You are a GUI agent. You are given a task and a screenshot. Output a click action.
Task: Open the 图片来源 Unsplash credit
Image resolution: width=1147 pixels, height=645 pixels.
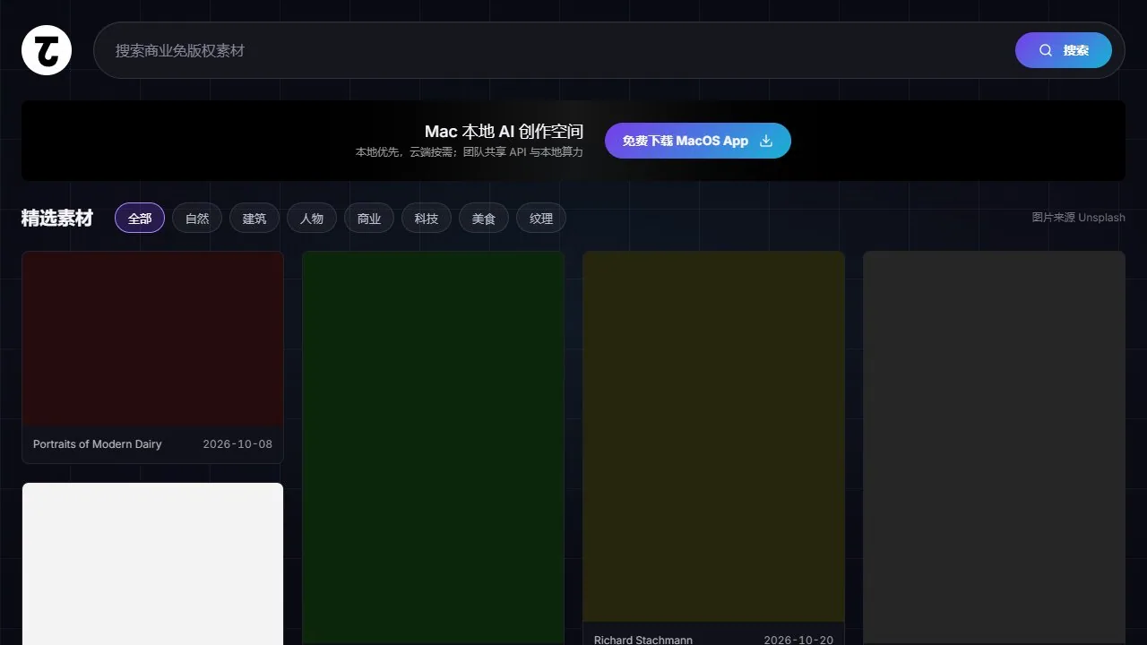coord(1079,218)
